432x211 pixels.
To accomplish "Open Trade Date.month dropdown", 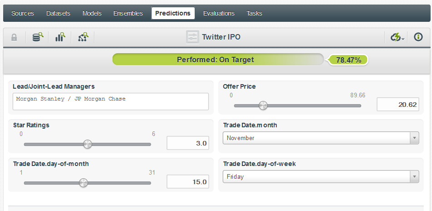I will (x=320, y=138).
